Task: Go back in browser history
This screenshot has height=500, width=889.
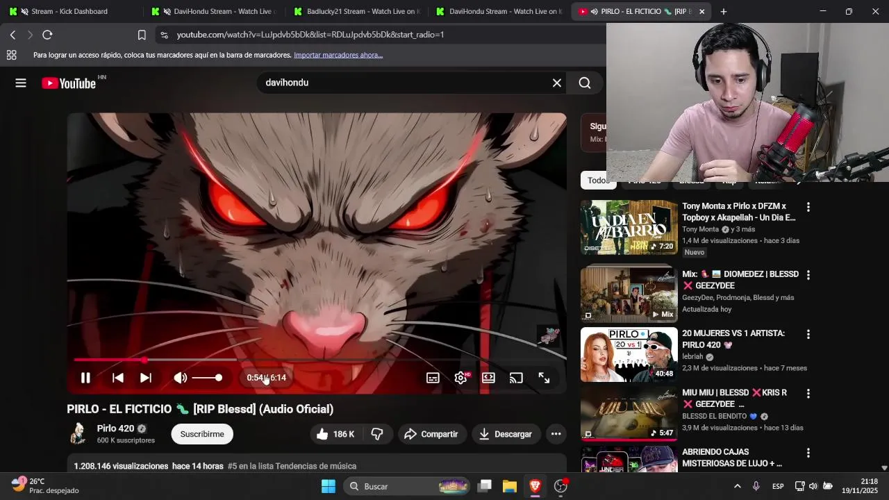Action: coord(13,35)
